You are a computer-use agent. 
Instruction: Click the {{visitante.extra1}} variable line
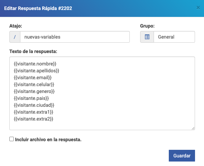[33, 112]
